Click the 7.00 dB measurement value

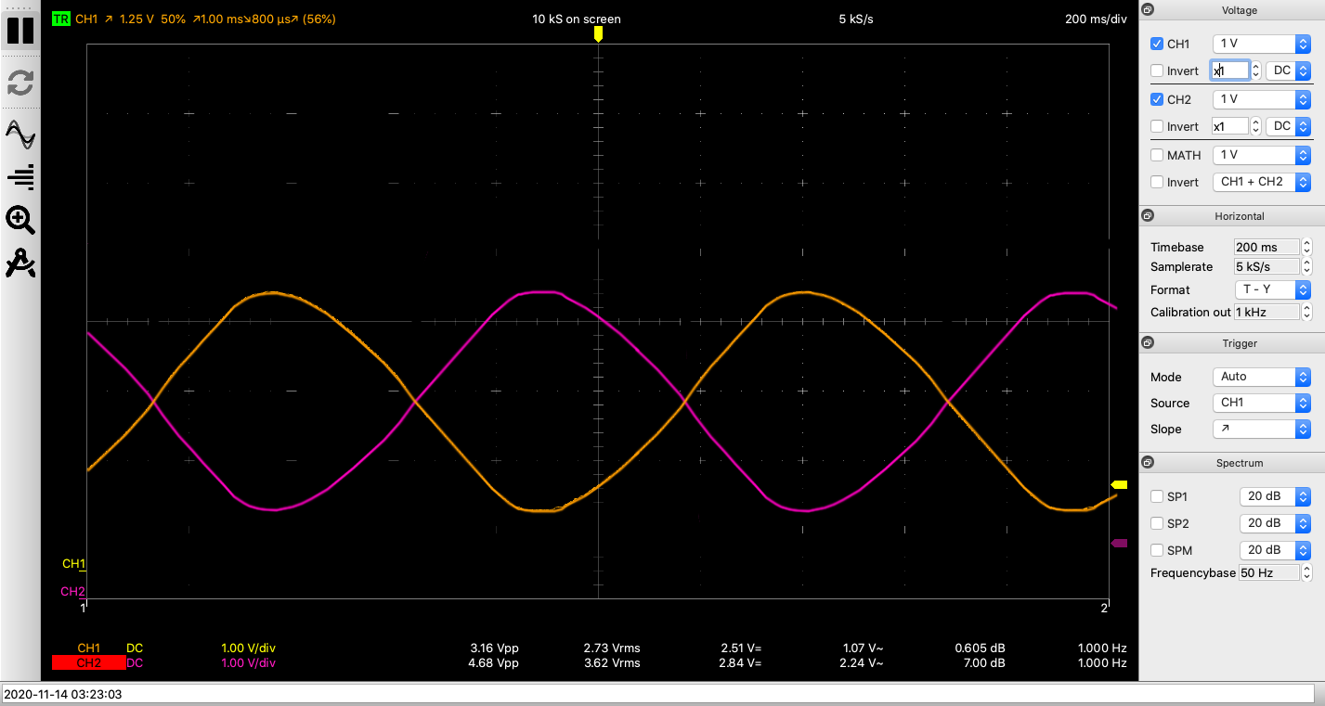pyautogui.click(x=985, y=663)
